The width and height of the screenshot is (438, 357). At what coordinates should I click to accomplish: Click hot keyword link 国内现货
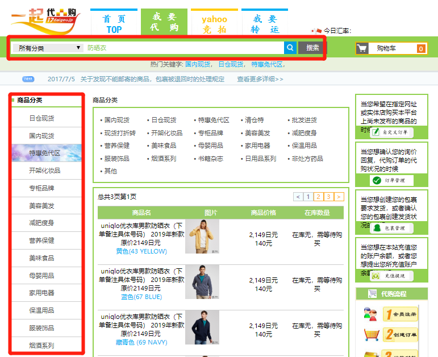tap(198, 64)
